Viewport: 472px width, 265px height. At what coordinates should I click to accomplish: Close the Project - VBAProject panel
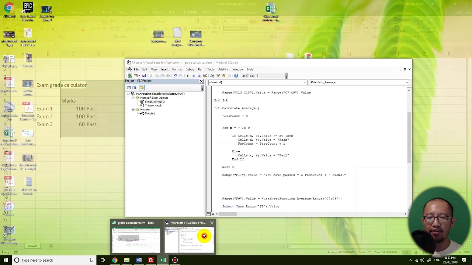coord(201,81)
